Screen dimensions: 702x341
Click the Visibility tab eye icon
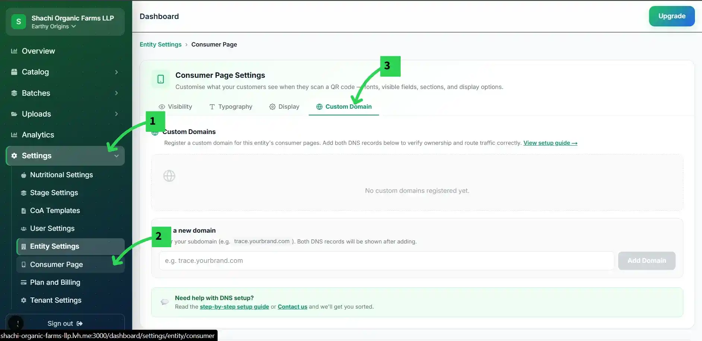pos(162,107)
